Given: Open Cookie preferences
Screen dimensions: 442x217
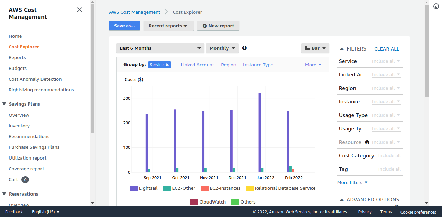Looking at the screenshot, I should 418,212.
